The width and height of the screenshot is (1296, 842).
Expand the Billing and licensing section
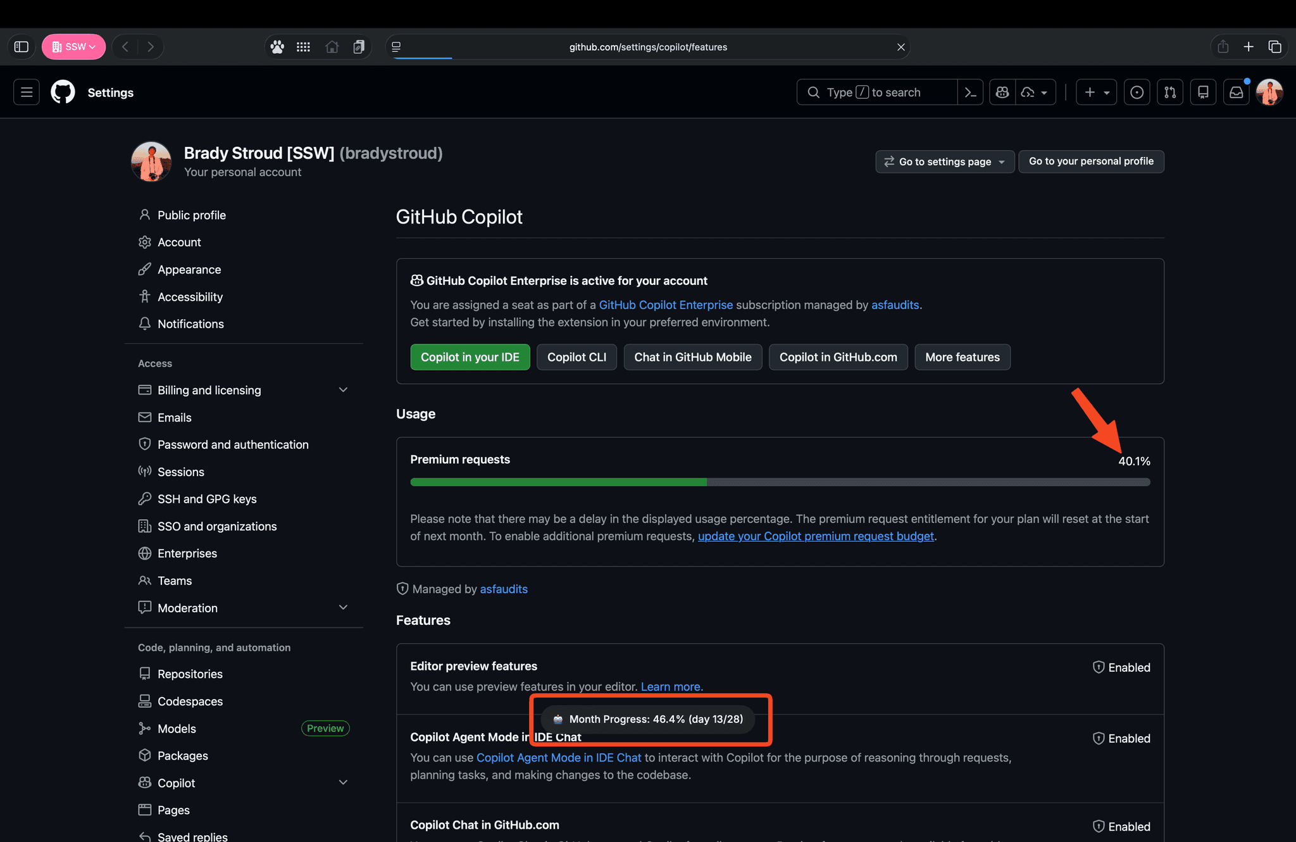[343, 389]
